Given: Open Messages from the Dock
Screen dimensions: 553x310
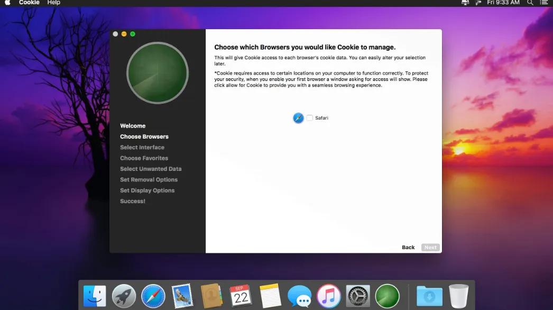Looking at the screenshot, I should (x=299, y=296).
